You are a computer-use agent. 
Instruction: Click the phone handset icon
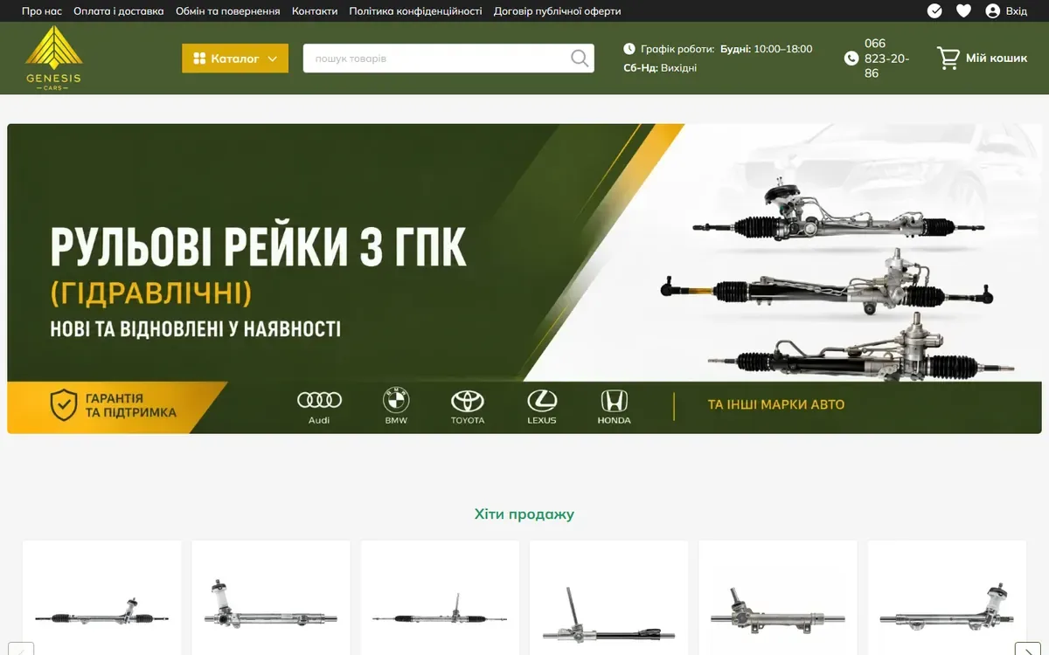click(851, 59)
